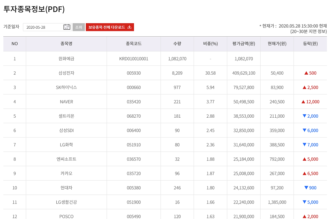Select the LG화학 stock name
Image resolution: width=331 pixels, height=219 pixels.
(66, 145)
